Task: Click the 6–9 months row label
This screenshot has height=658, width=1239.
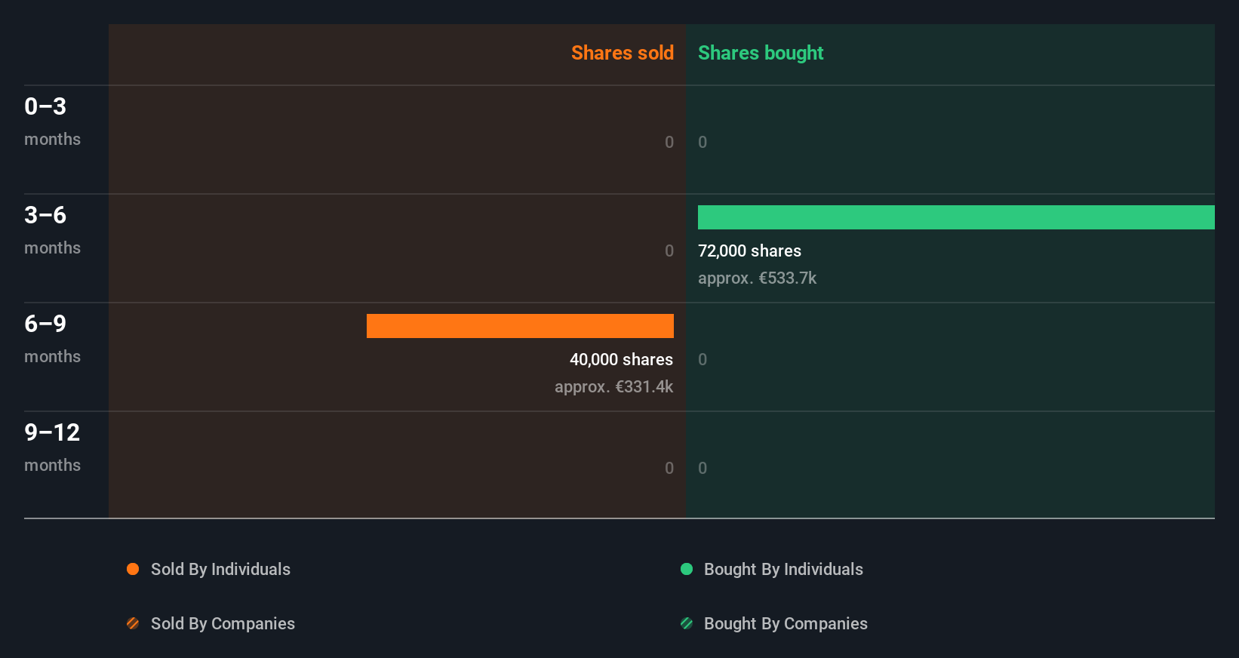Action: [x=52, y=338]
